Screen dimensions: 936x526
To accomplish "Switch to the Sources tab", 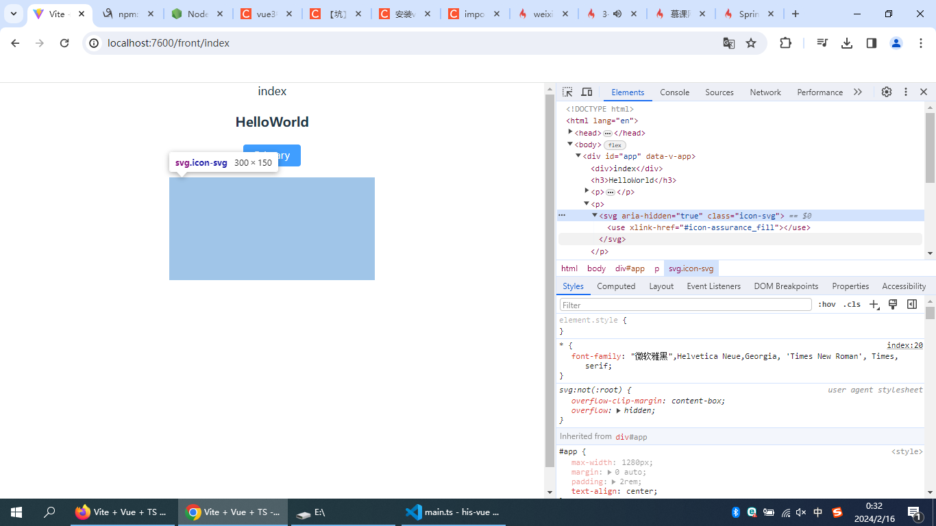I will (719, 92).
